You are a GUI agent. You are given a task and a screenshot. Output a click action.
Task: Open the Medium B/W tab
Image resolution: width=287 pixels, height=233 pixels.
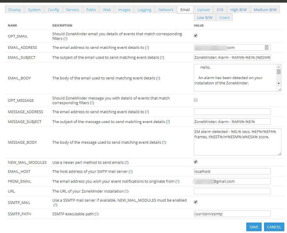point(265,10)
